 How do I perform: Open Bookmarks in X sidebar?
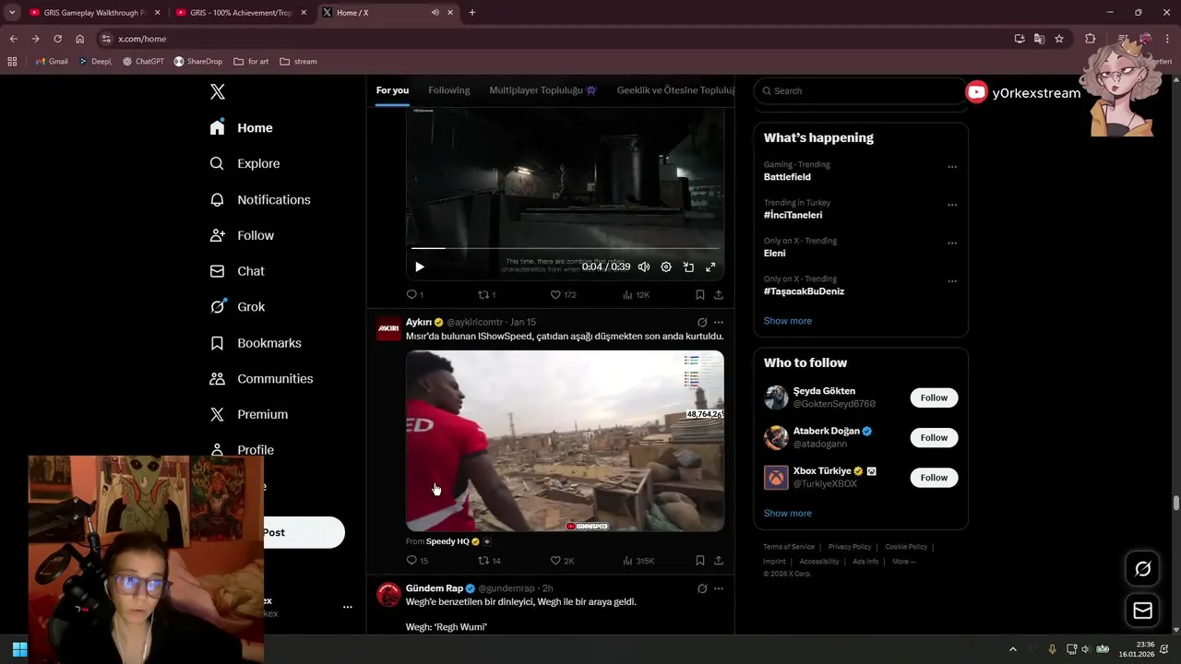click(256, 343)
